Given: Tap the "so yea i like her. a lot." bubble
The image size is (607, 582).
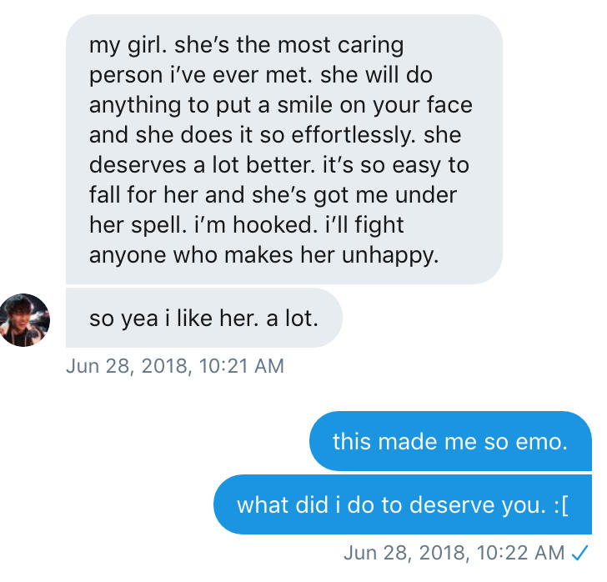Looking at the screenshot, I should (x=203, y=318).
